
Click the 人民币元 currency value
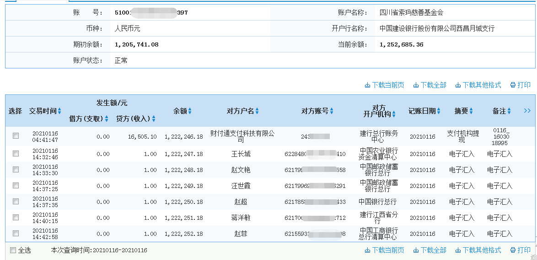128,28
